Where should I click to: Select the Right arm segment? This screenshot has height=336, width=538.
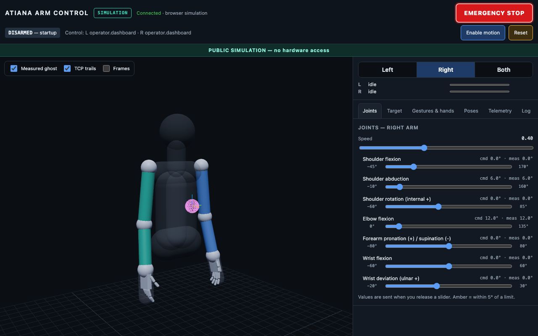(446, 70)
